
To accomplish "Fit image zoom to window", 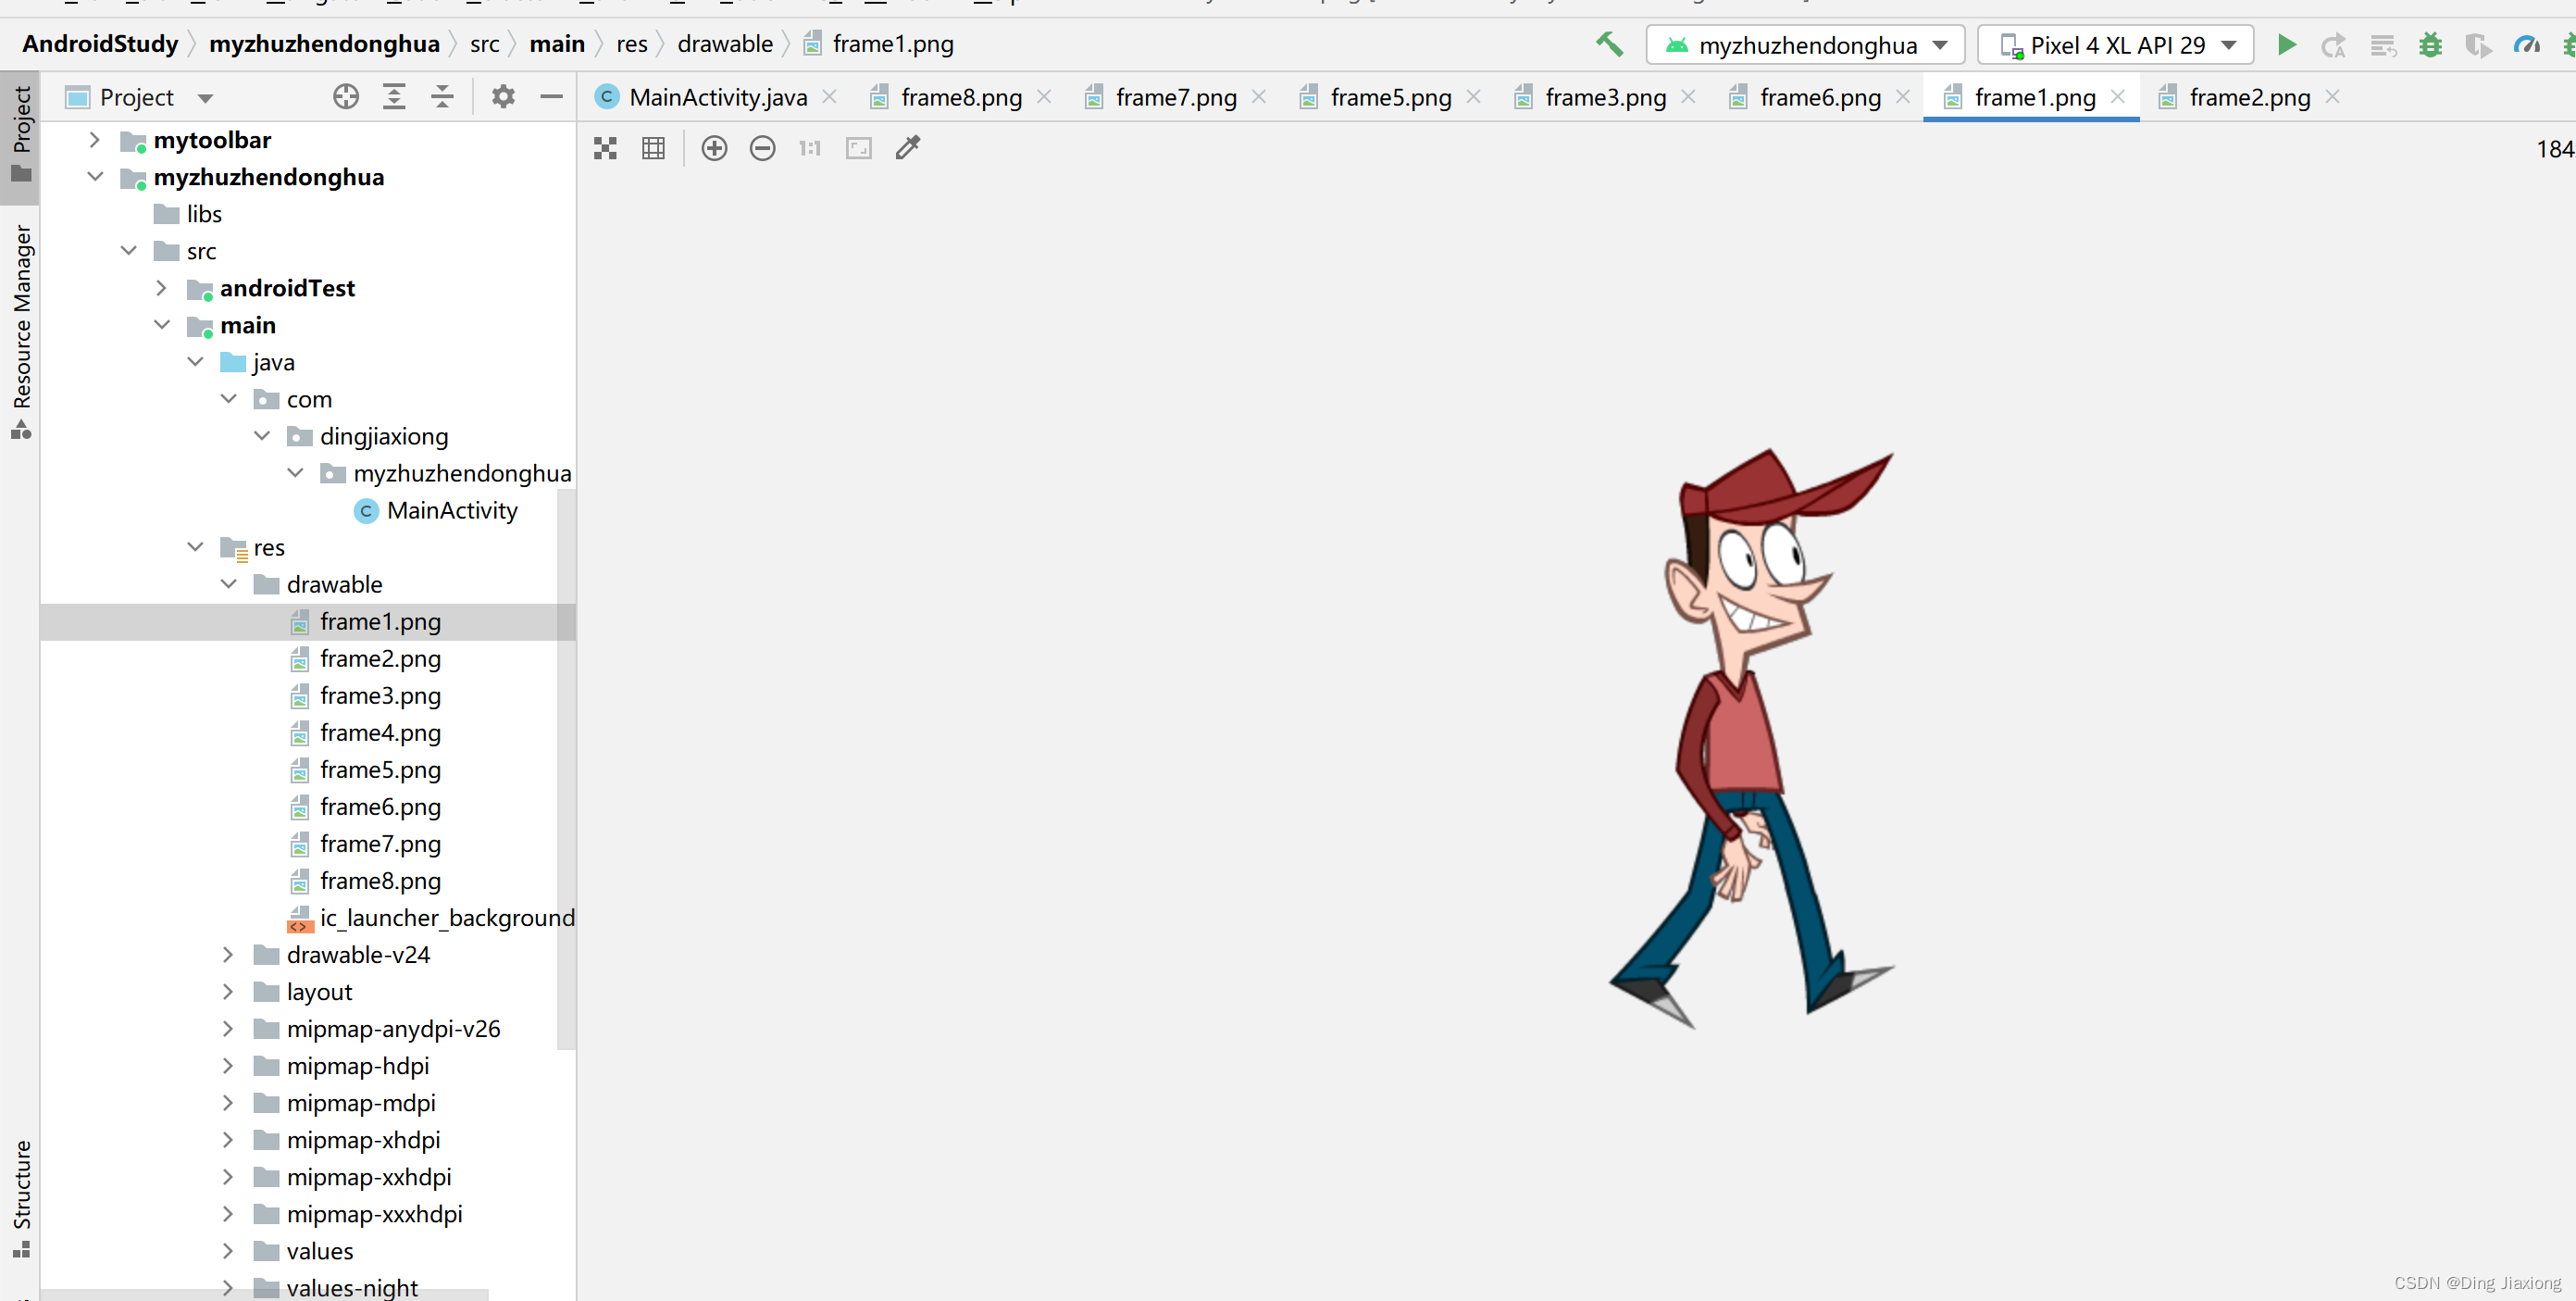I will (x=859, y=149).
